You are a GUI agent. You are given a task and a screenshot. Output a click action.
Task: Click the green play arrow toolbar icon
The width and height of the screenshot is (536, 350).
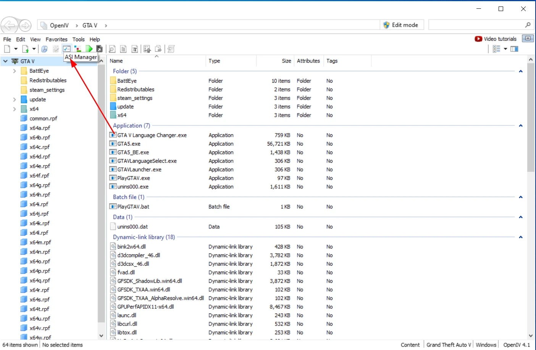(x=89, y=49)
